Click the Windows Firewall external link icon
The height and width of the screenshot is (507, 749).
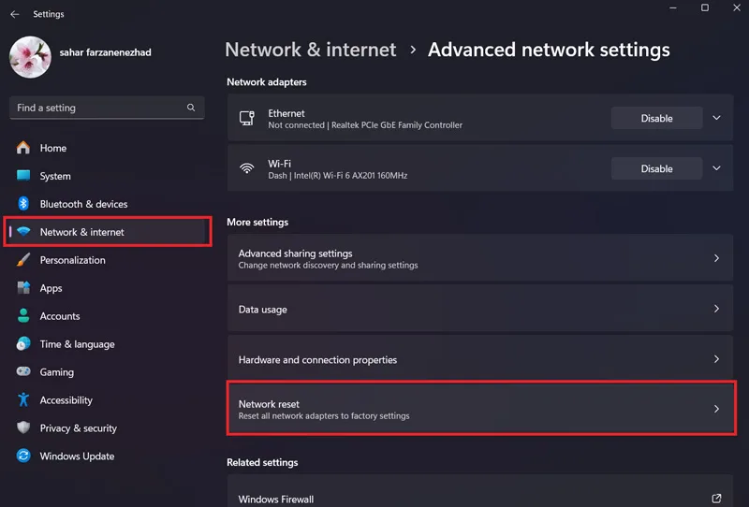pyautogui.click(x=716, y=499)
